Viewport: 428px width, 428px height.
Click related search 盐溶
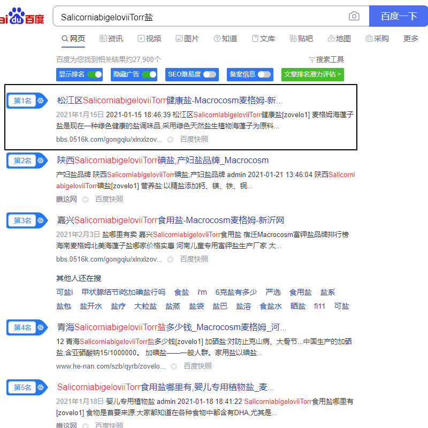click(x=243, y=306)
